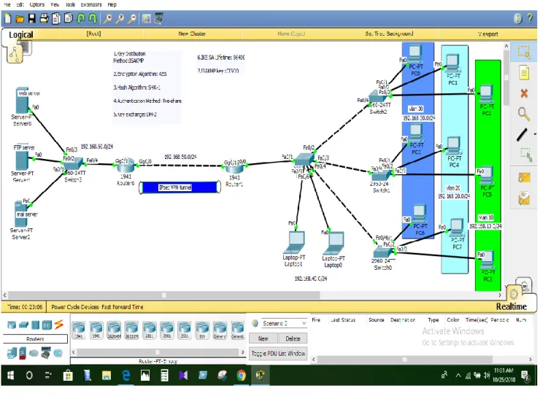This screenshot has width=540, height=396.
Task: Choose the End Devices category icon
Action: pos(12,353)
